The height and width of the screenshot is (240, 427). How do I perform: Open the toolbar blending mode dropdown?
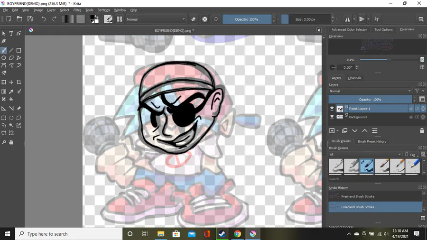click(x=156, y=19)
